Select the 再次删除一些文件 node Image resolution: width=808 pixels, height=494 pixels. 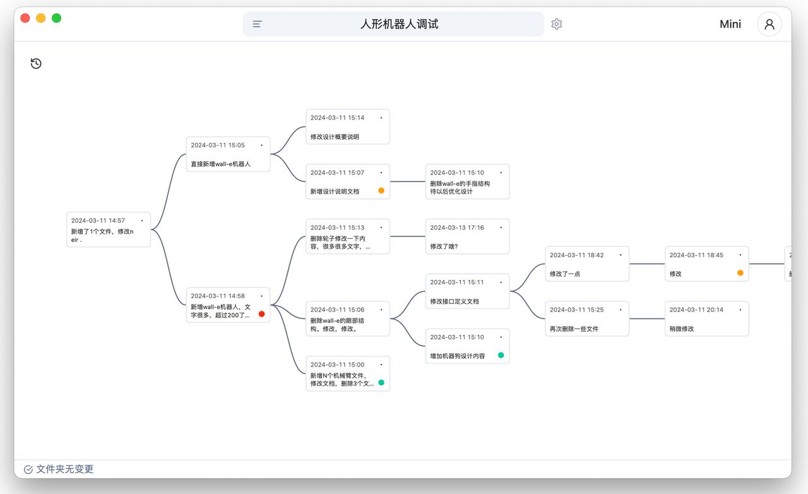pyautogui.click(x=587, y=319)
